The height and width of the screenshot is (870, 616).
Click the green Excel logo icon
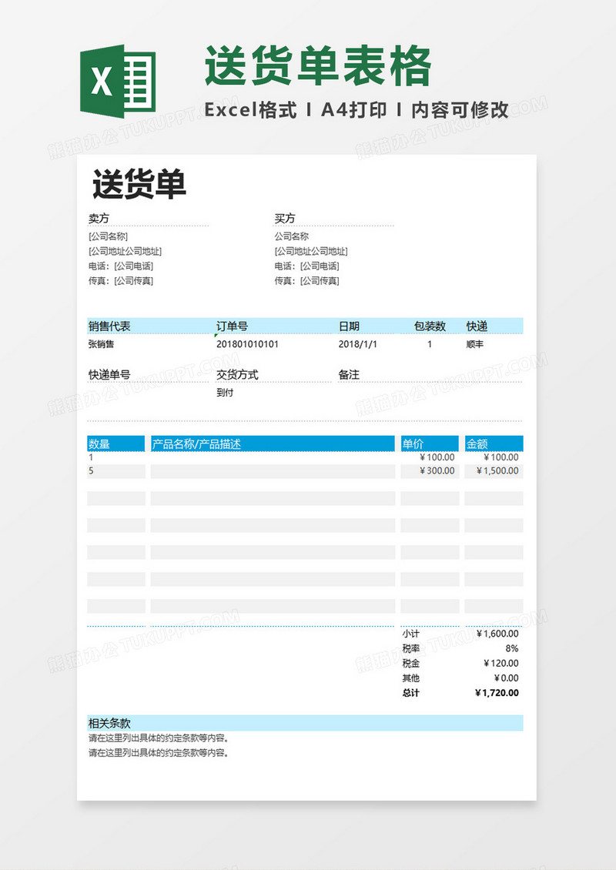tap(118, 81)
